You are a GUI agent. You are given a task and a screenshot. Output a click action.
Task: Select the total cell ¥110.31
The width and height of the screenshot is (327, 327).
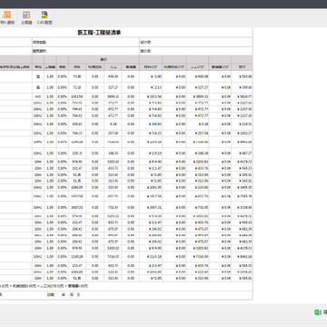(x=246, y=124)
